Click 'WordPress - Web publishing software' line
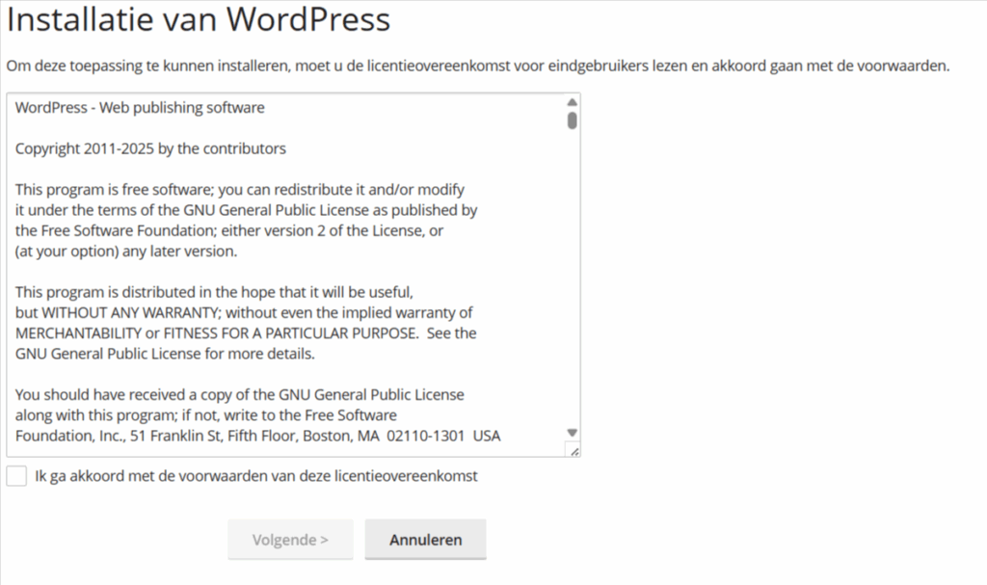 [x=140, y=108]
